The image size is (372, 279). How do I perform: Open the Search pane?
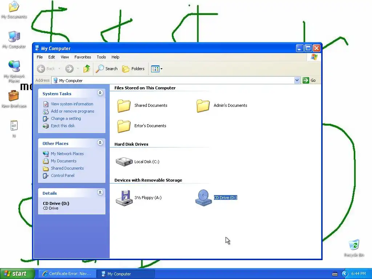click(x=106, y=69)
